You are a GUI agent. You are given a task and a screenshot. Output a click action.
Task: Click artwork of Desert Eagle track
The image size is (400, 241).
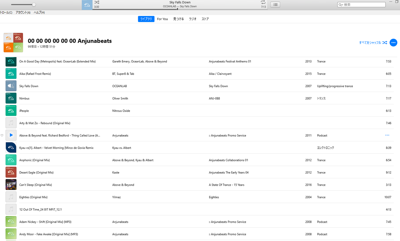11,172
